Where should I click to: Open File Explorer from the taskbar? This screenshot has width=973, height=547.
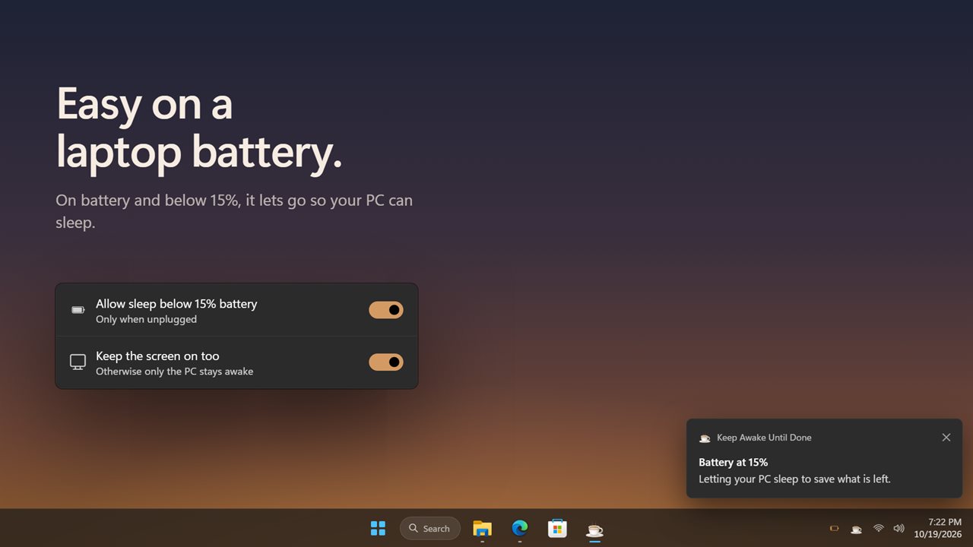point(482,528)
